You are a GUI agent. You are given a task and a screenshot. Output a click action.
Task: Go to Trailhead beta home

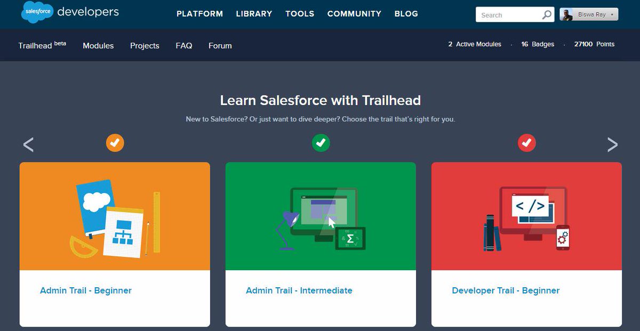(x=42, y=45)
